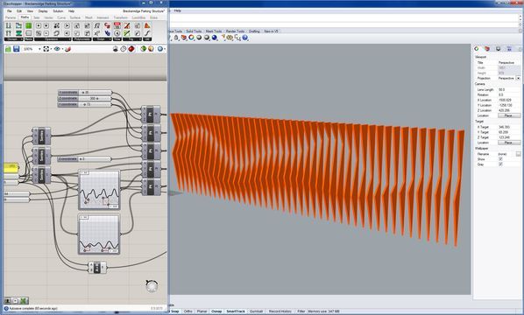Screen dimensions: 524x315
Task: Click the coordinate slider just above the graph mapper
Action: coord(84,159)
